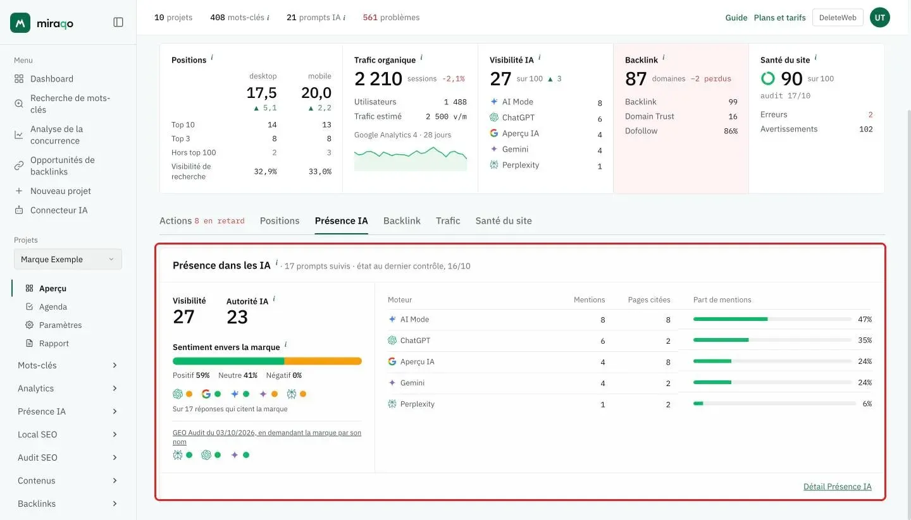The image size is (911, 520).
Task: Expand the Mots-clés sidebar section
Action: tap(68, 365)
